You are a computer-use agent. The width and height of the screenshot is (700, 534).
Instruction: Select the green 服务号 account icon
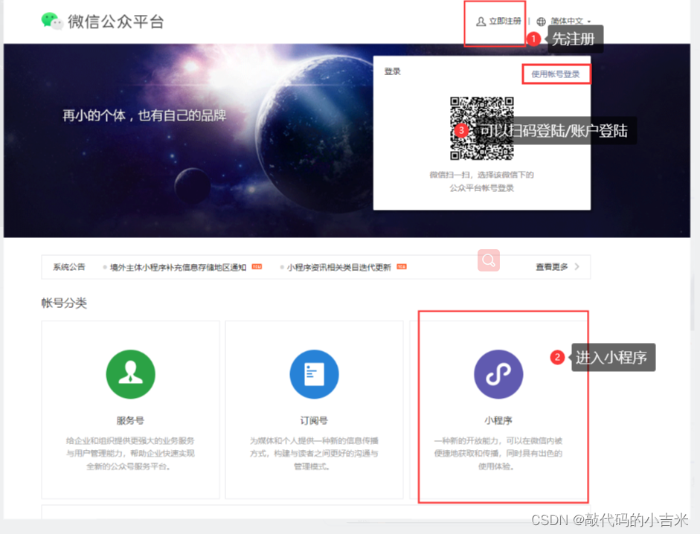click(x=130, y=374)
